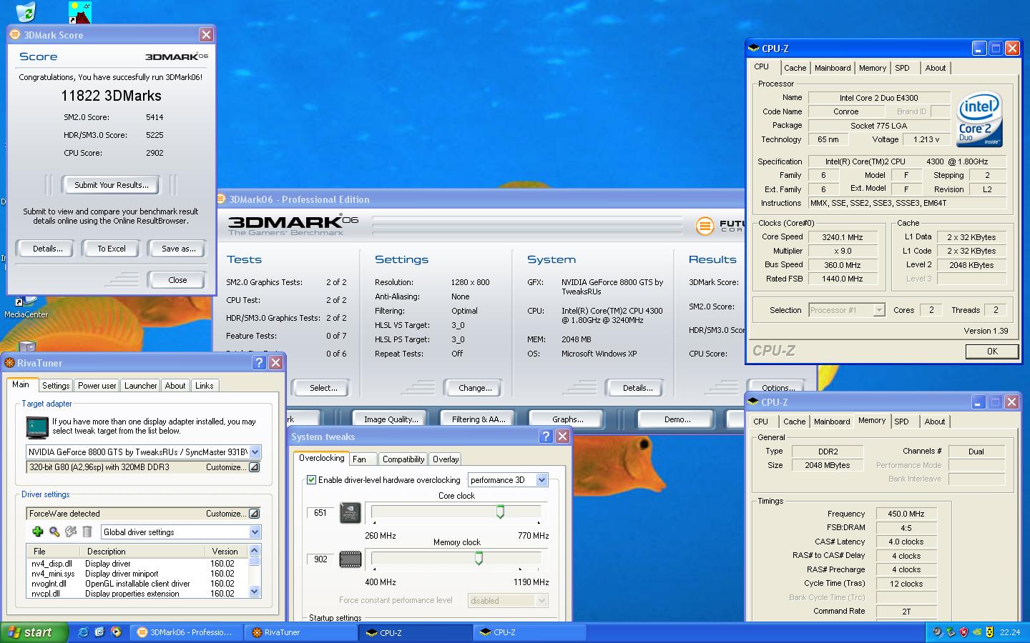Open the Compatibility tab in System tweaks

coord(403,459)
